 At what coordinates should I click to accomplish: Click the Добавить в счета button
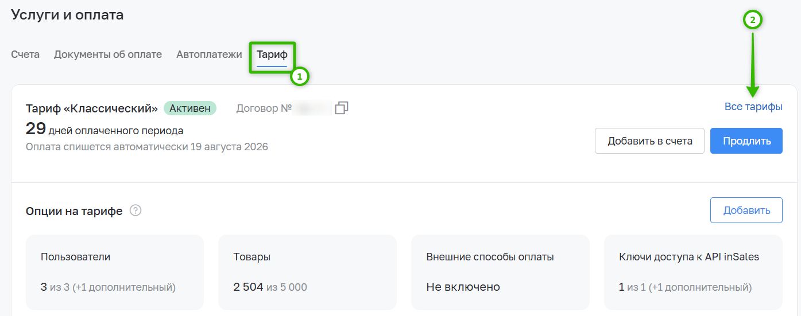[649, 141]
